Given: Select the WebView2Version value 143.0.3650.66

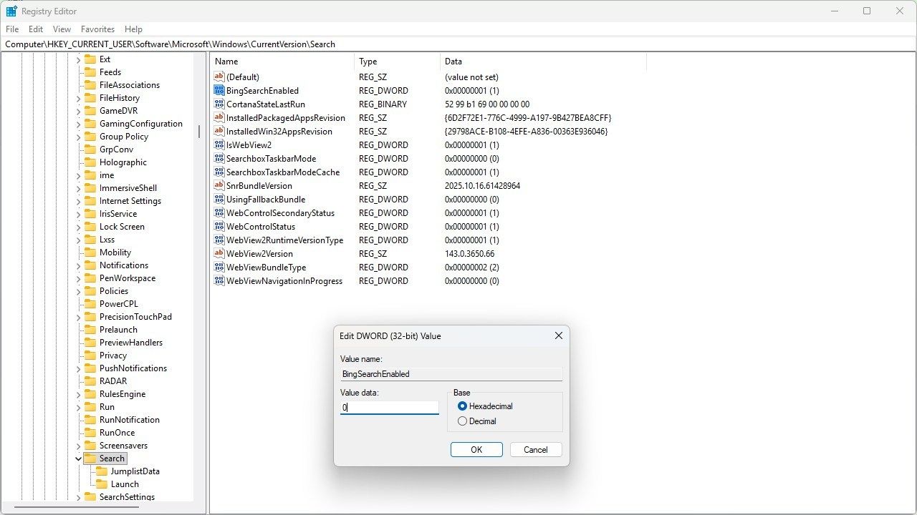Looking at the screenshot, I should [469, 254].
